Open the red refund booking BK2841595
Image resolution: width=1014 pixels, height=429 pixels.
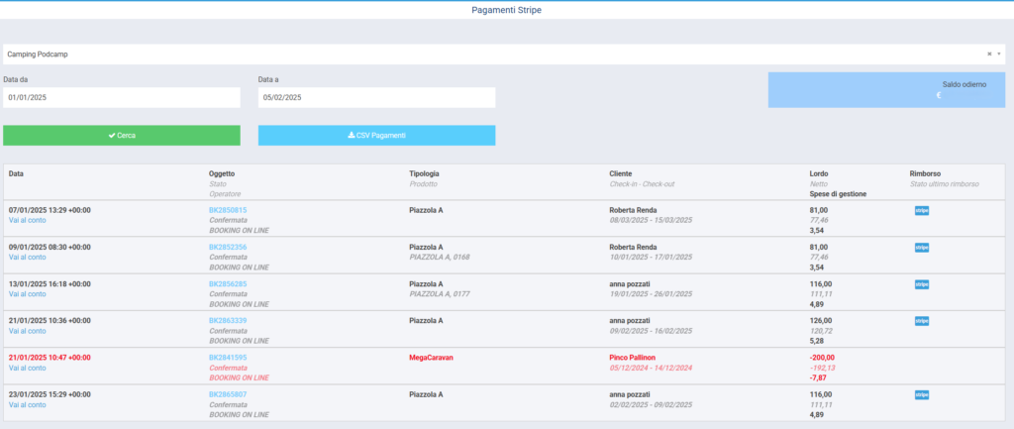228,358
